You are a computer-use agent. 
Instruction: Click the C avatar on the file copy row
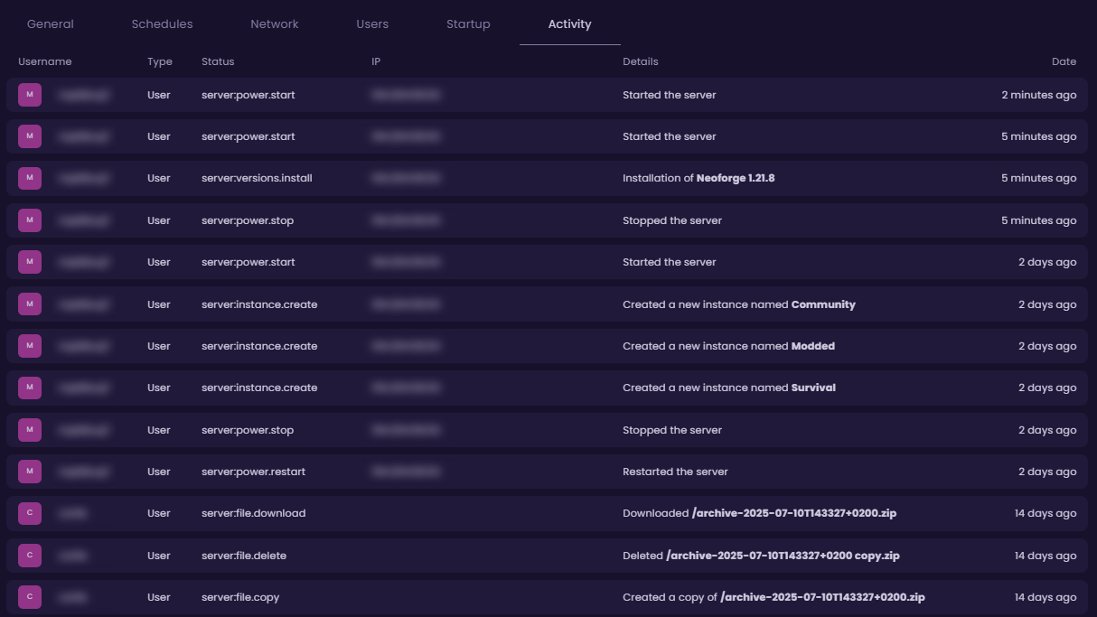click(x=30, y=597)
